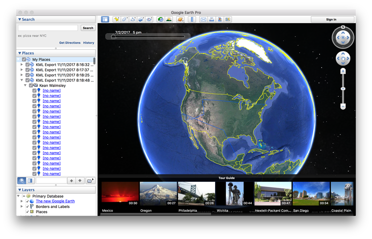372x239 pixels.
Task: Click the Sign in button
Action: pos(332,20)
